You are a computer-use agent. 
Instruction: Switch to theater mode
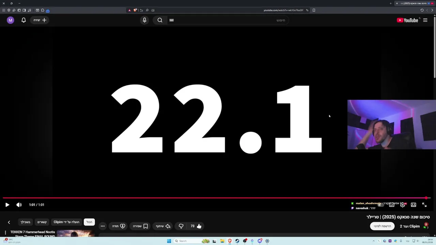pos(414,205)
